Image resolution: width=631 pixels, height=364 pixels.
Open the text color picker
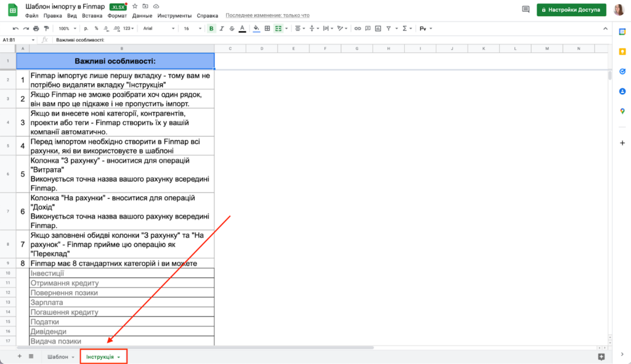[x=242, y=28]
